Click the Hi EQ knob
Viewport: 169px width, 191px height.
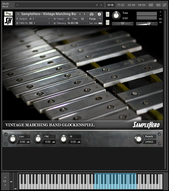pyautogui.click(x=64, y=139)
